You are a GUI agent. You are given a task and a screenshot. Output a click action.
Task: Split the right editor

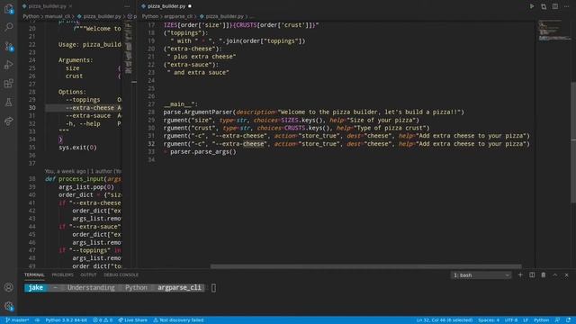pyautogui.click(x=555, y=6)
